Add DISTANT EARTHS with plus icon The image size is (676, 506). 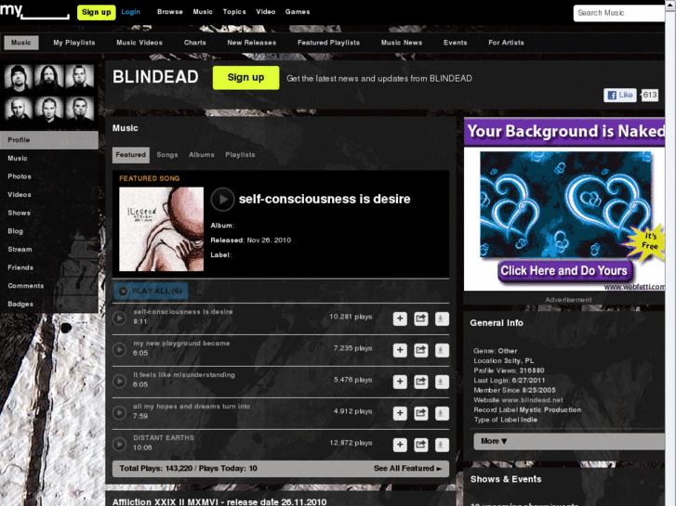(x=400, y=445)
